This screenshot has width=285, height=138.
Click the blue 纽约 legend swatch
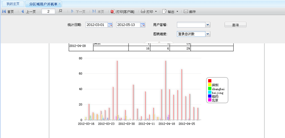coord(209,96)
